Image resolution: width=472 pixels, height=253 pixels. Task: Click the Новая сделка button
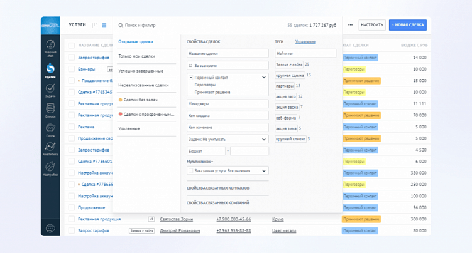pyautogui.click(x=407, y=25)
